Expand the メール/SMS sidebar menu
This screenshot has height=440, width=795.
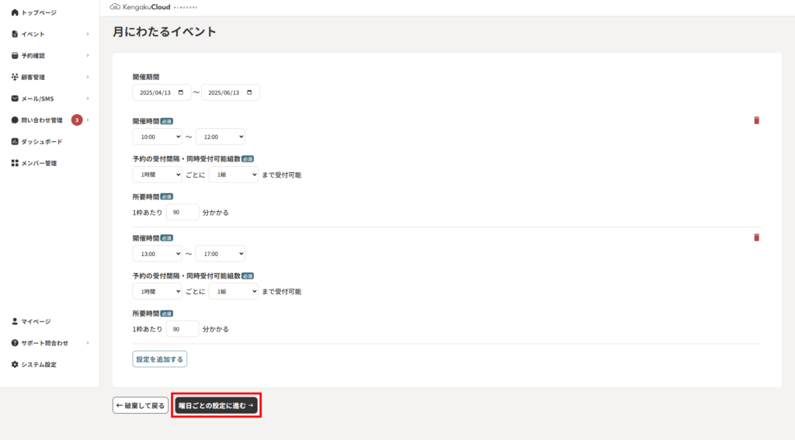click(50, 99)
